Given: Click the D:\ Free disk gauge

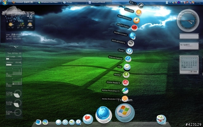Looking at the screenshot, I should point(17,103).
